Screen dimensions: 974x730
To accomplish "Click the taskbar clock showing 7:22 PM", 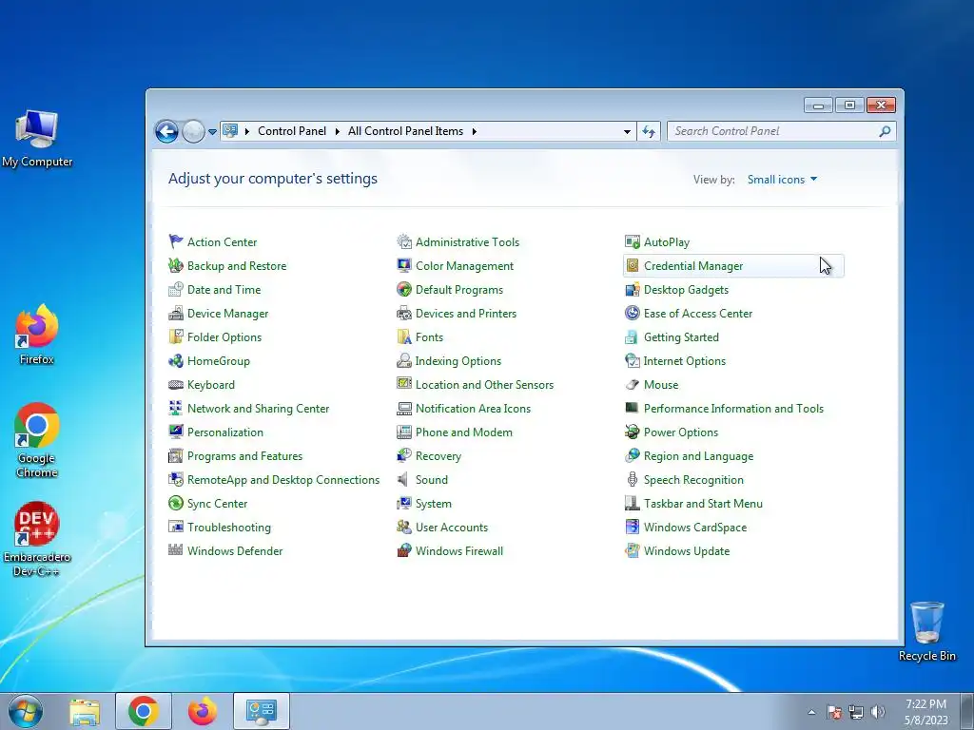I will pyautogui.click(x=925, y=712).
